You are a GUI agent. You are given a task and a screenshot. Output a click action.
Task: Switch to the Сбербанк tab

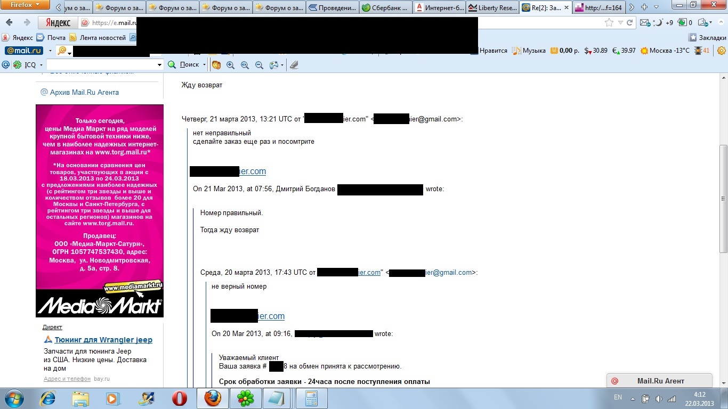click(386, 7)
